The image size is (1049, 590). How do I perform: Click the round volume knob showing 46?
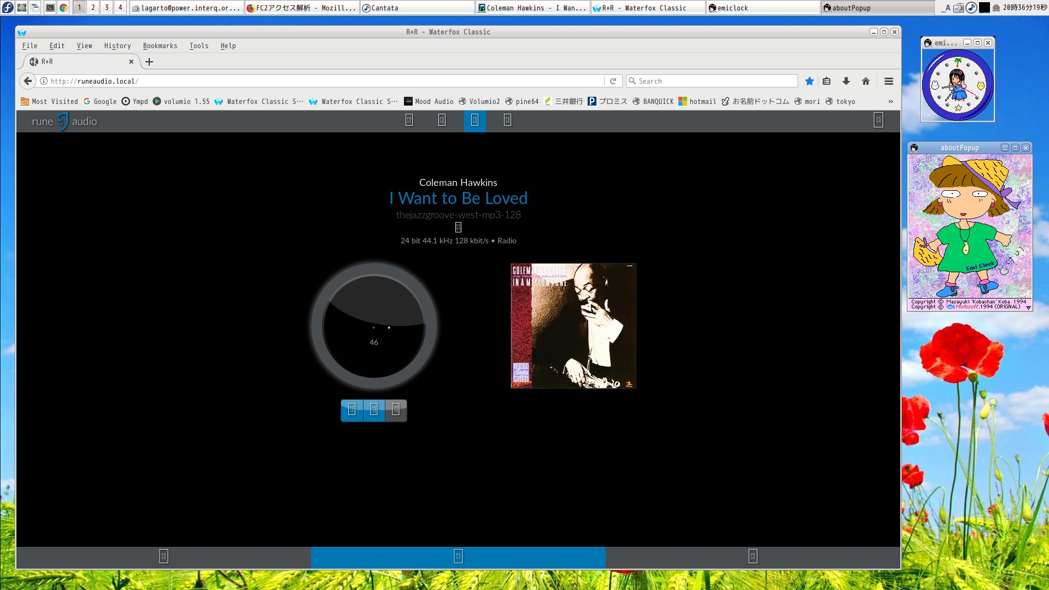click(374, 326)
